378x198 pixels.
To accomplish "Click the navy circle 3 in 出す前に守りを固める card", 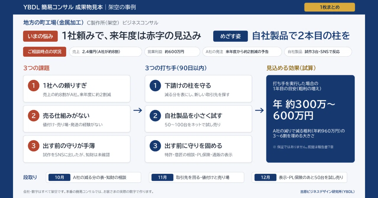I will [155, 146].
